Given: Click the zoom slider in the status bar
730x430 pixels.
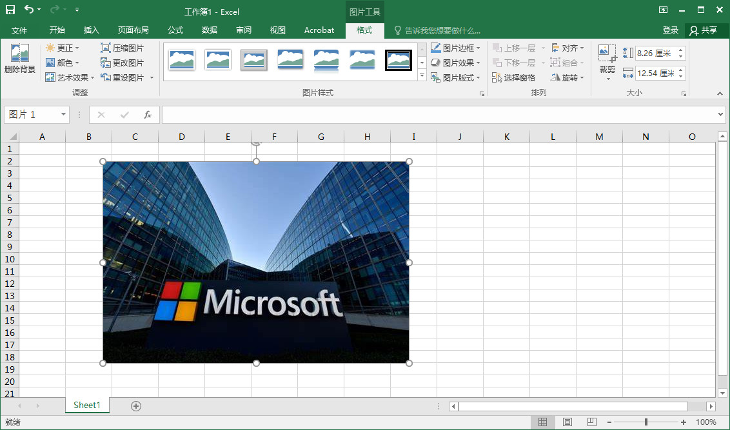Looking at the screenshot, I should (646, 422).
